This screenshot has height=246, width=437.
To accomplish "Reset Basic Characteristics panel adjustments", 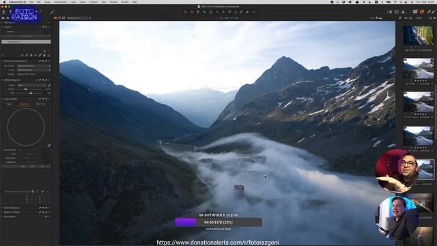I will click(43, 61).
